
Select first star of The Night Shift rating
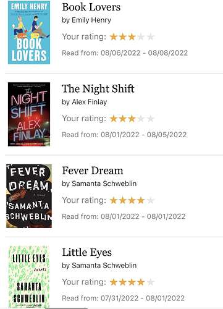coord(114,119)
